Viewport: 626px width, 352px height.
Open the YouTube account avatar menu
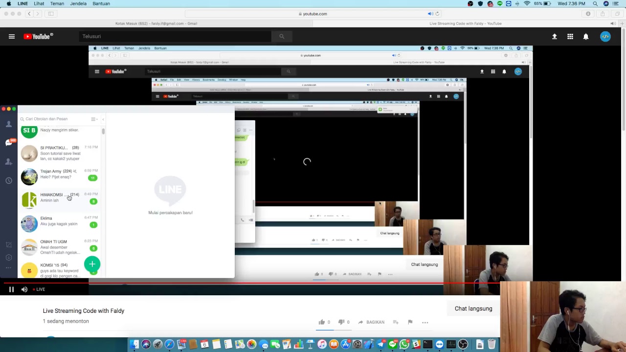[605, 36]
